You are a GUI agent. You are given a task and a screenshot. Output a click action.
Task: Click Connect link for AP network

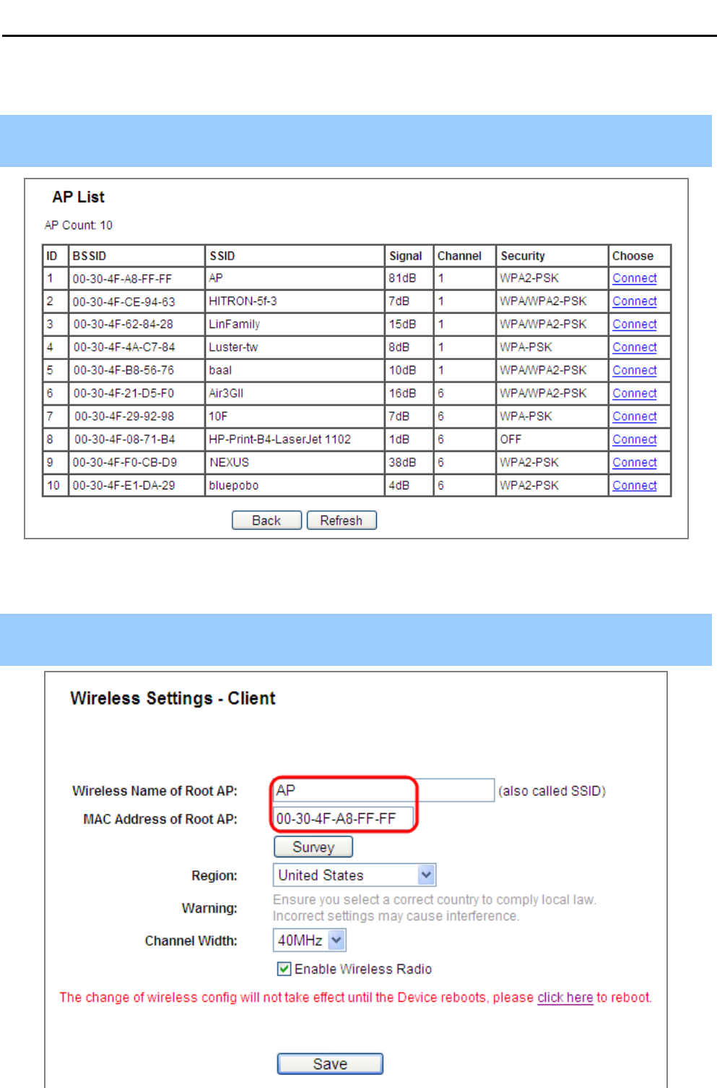click(634, 278)
